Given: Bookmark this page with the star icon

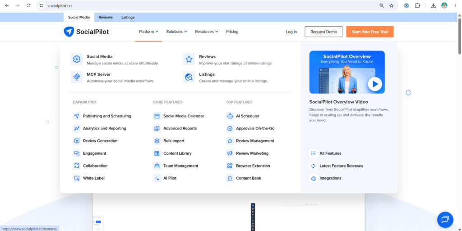Looking at the screenshot, I should click(391, 5).
